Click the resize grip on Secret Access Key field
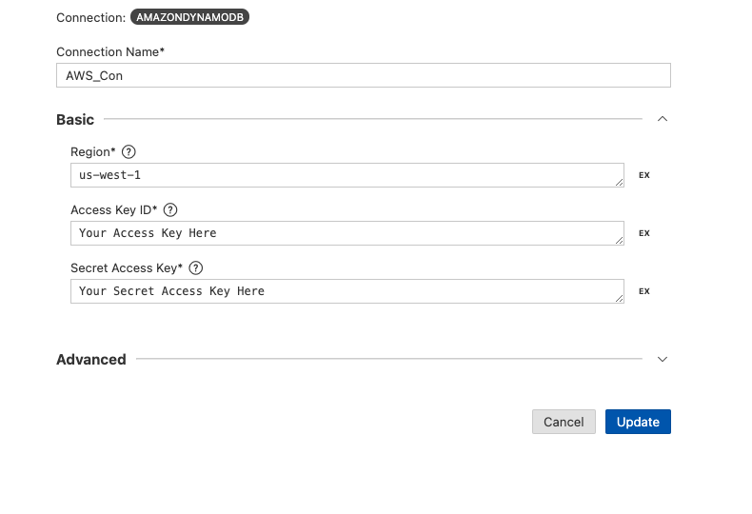This screenshot has height=514, width=752. click(619, 298)
